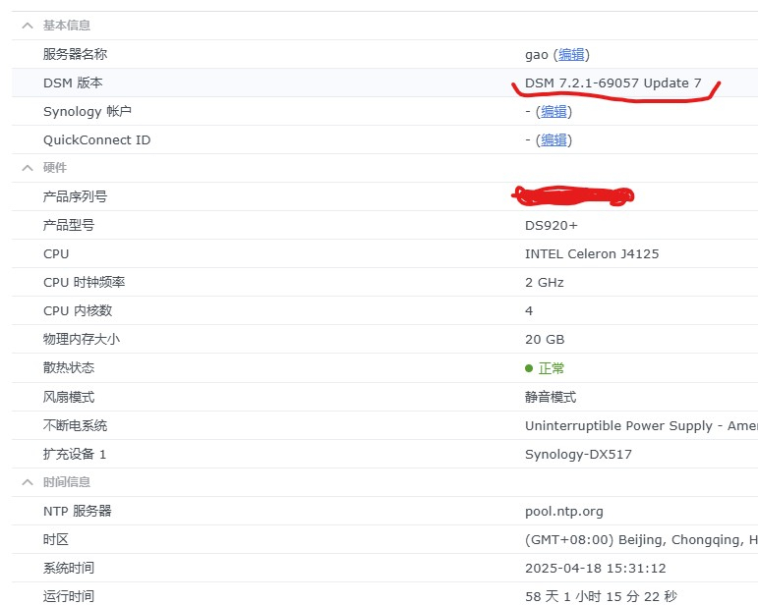This screenshot has height=605, width=758.
Task: Click the 2 GHz clock frequency value
Action: 545,283
